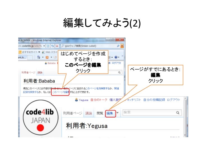The height and width of the screenshot is (144, 204).
Task: Open the IE address bar URL dropdown arrow
Action: (44, 46)
